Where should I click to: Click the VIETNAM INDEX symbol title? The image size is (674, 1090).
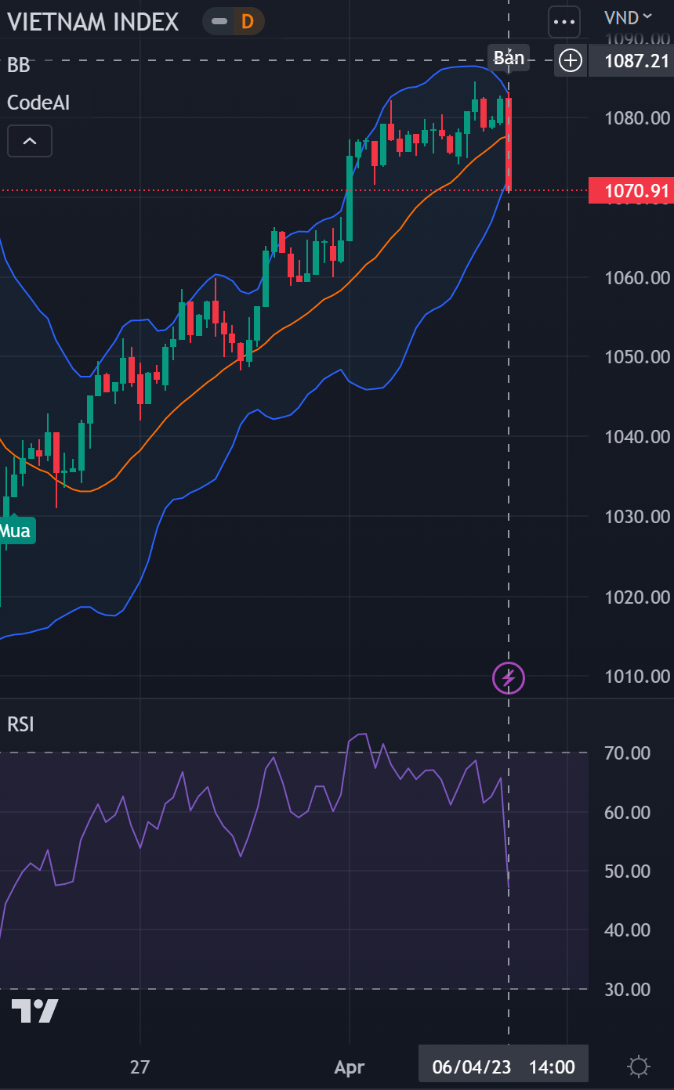(x=93, y=22)
